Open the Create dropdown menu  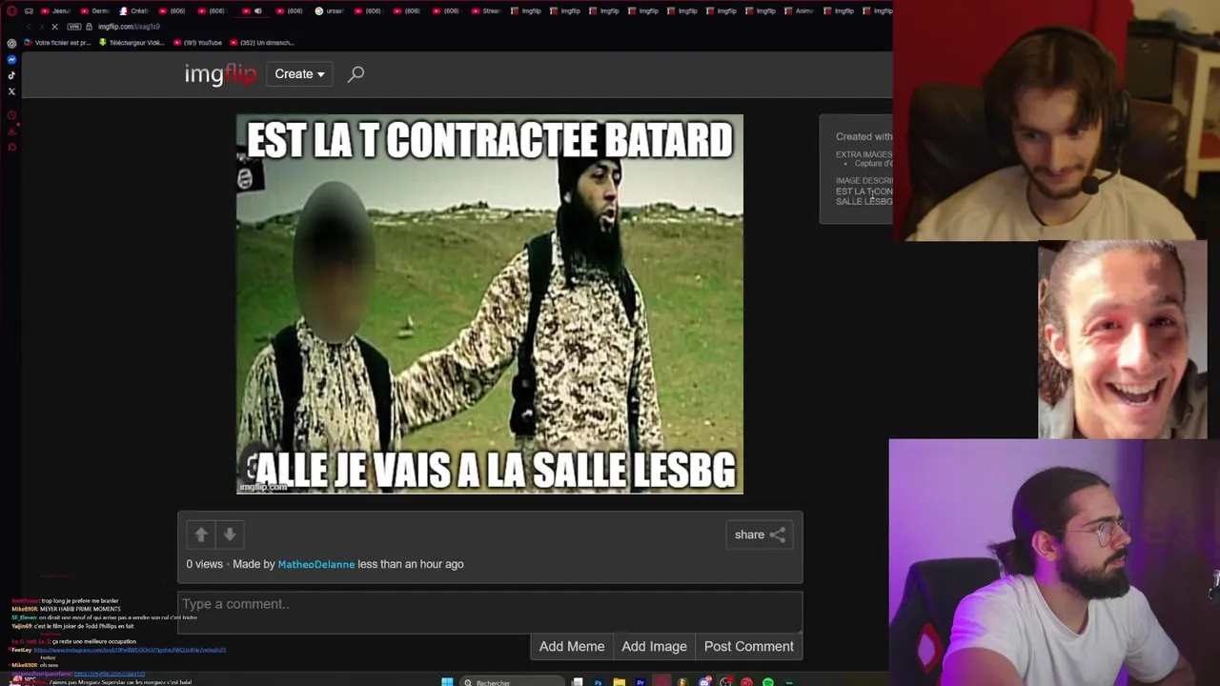click(299, 74)
